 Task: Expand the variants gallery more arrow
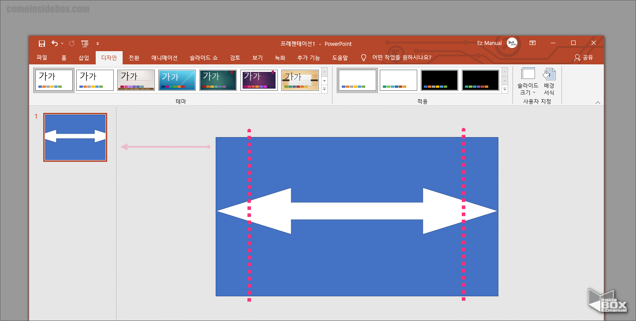[x=505, y=90]
